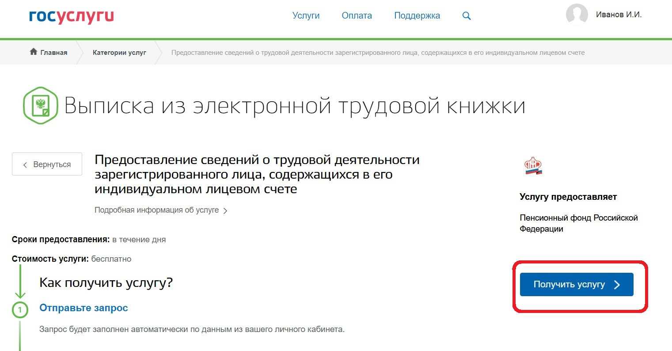Open profile of Иванов И.И.
The width and height of the screenshot is (672, 351).
pos(619,15)
